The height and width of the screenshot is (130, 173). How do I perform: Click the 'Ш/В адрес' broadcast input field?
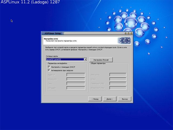76,88
